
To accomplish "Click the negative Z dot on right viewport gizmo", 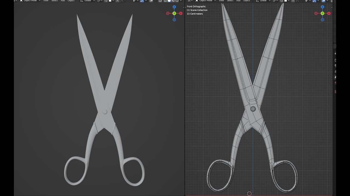I will coord(322,20).
